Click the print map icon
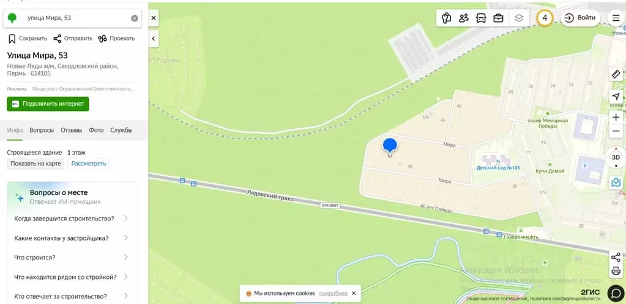The image size is (626, 304). [616, 271]
